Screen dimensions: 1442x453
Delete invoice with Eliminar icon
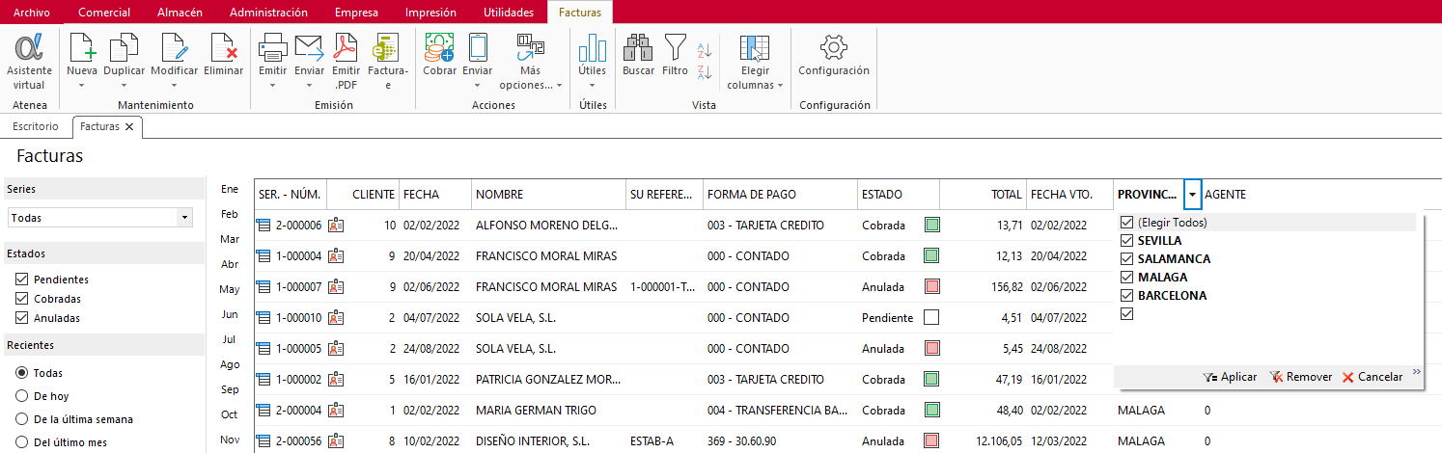tap(223, 48)
